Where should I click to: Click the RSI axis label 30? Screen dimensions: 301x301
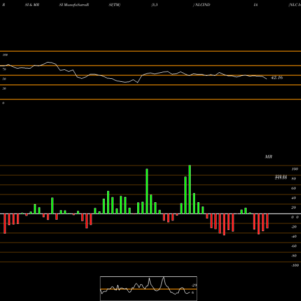pos(4,88)
